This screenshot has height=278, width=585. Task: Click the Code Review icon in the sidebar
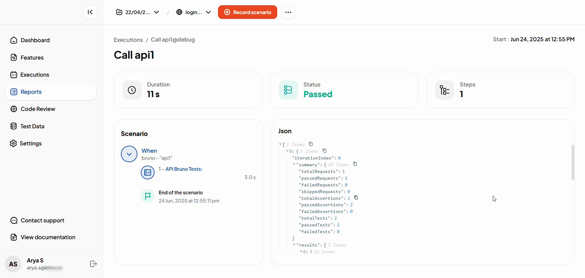pos(14,109)
